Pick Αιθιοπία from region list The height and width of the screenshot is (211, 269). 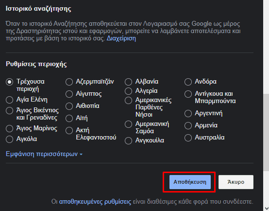69,106
